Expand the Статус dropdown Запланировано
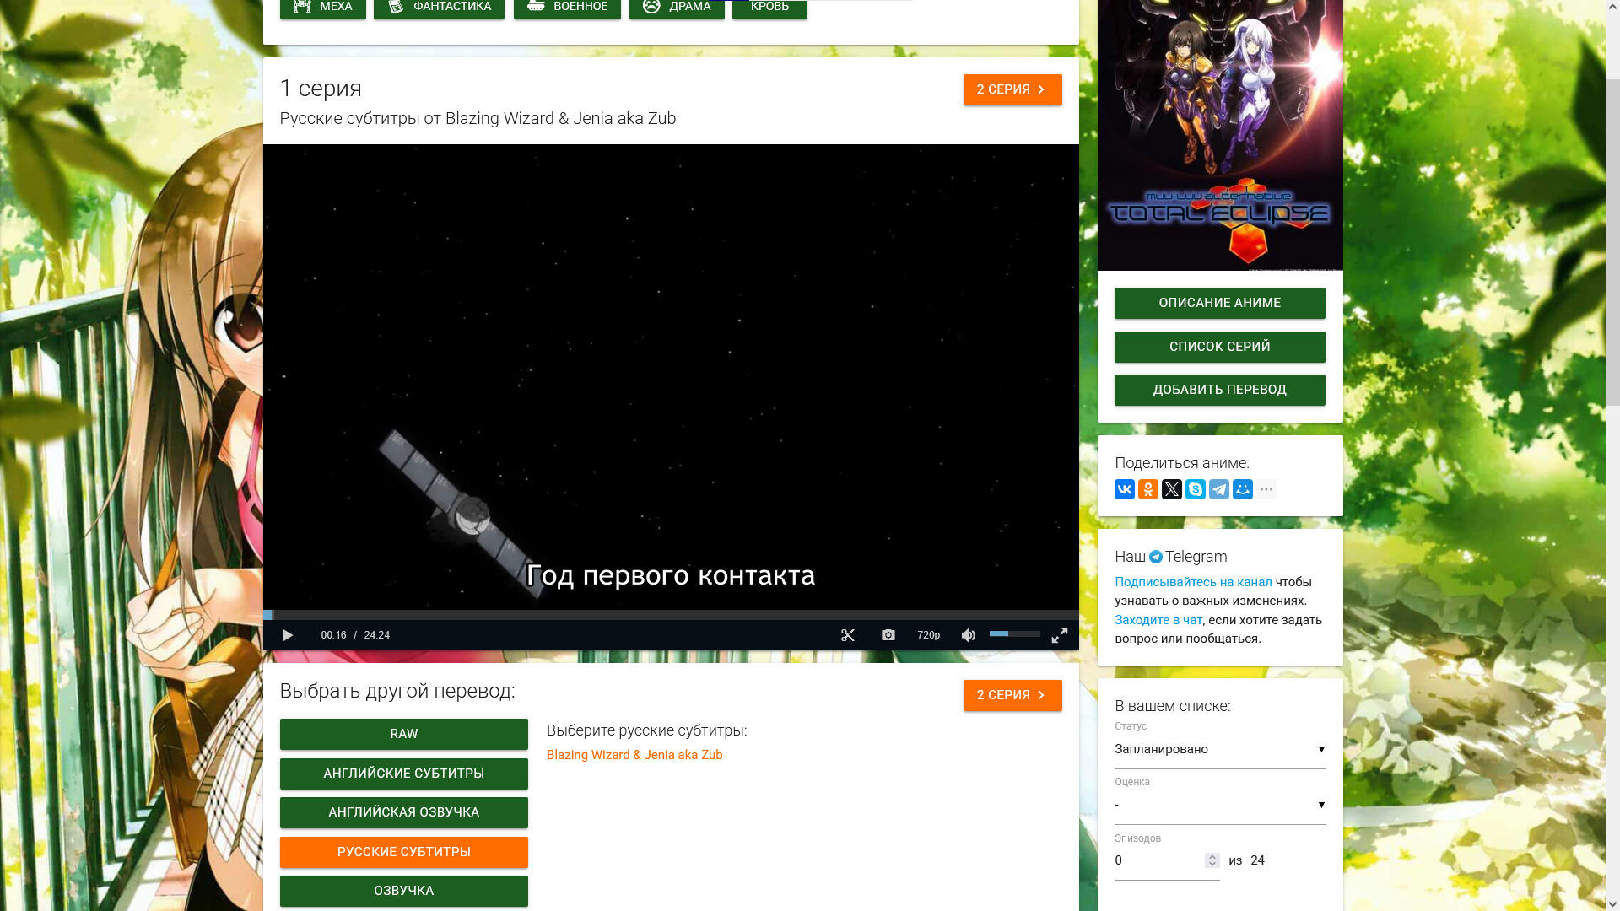The height and width of the screenshot is (911, 1620). (x=1220, y=749)
